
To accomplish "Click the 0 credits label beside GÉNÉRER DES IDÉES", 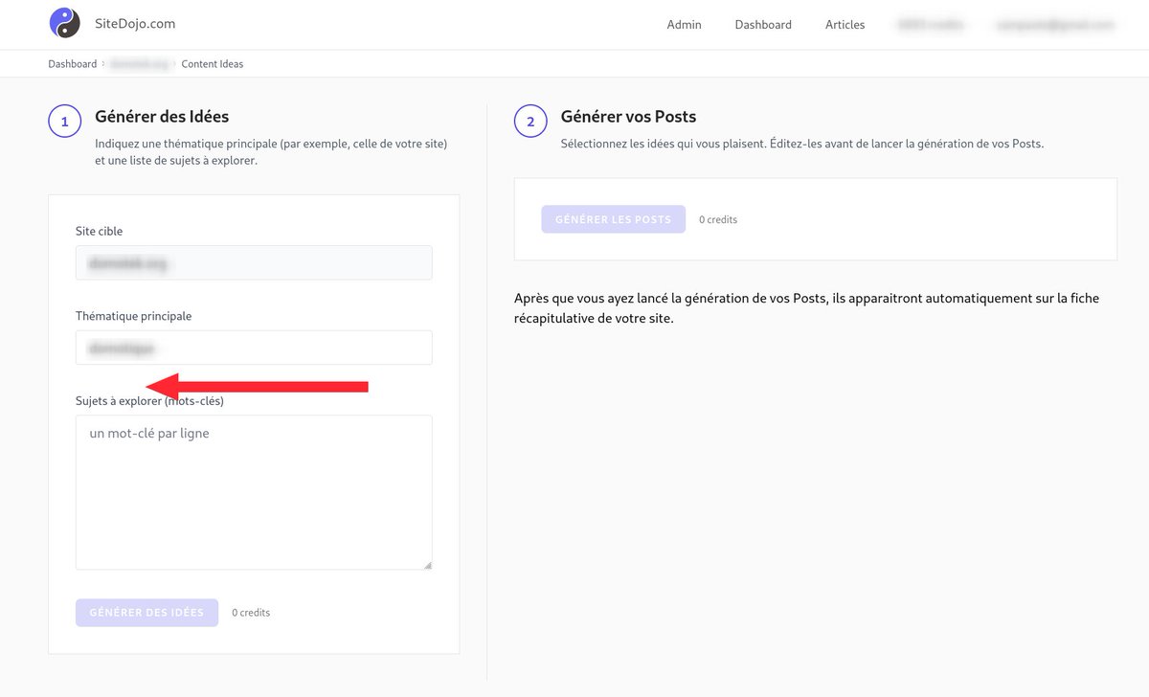I will 250,612.
